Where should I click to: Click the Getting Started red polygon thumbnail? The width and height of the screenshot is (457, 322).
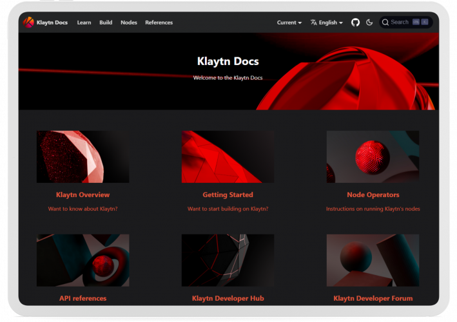tap(228, 156)
